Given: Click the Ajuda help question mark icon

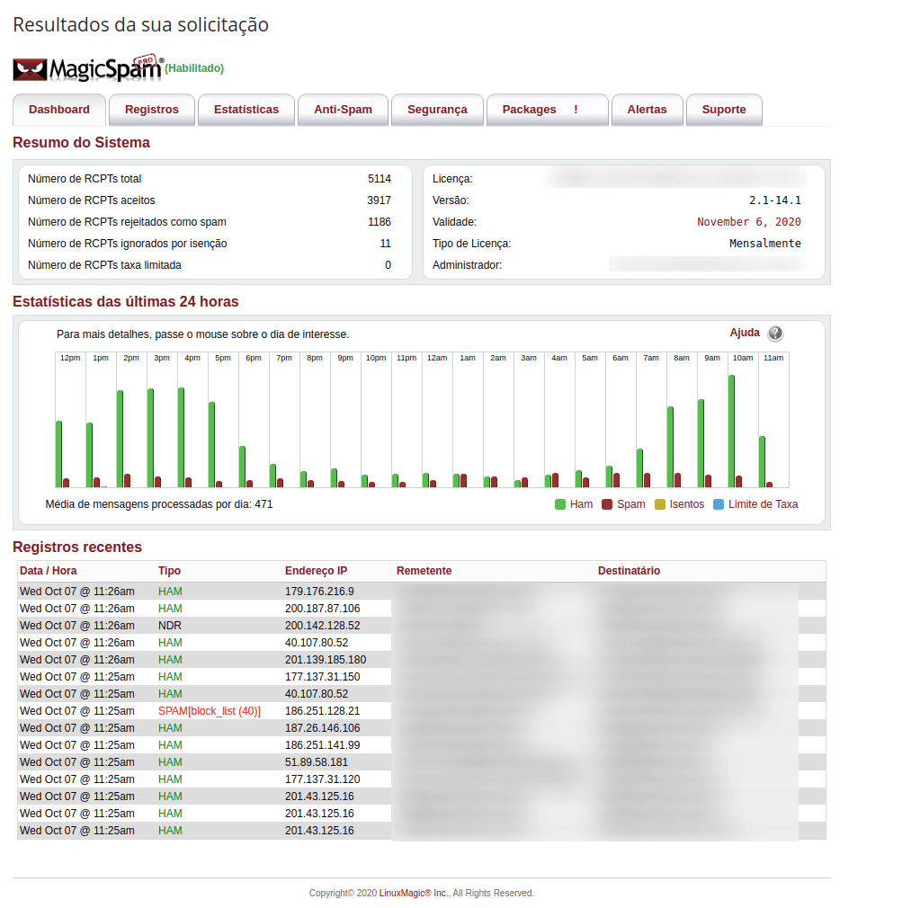Looking at the screenshot, I should (775, 334).
